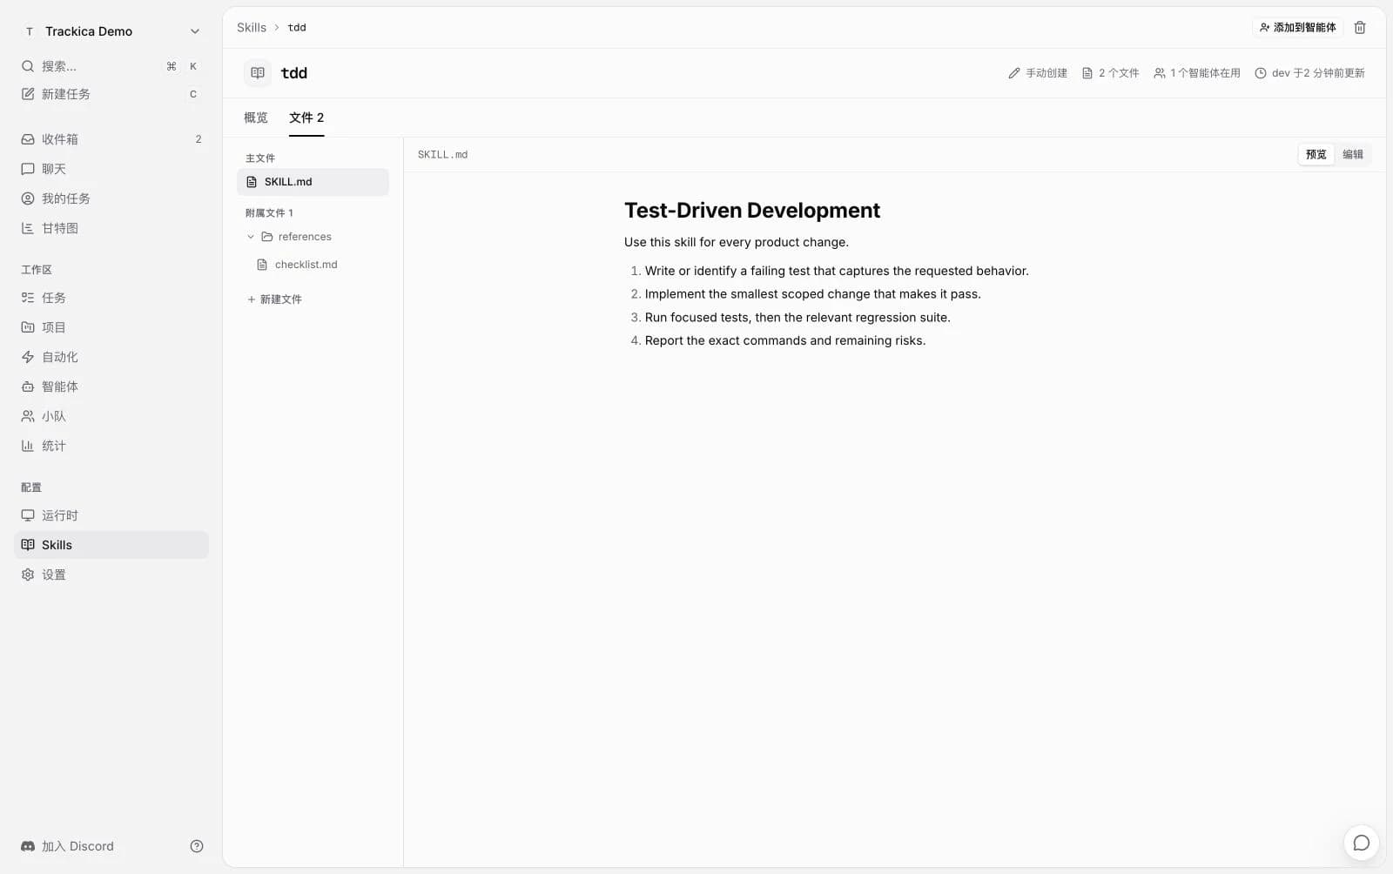The image size is (1393, 874).
Task: Collapse the references folder chevron
Action: [251, 237]
